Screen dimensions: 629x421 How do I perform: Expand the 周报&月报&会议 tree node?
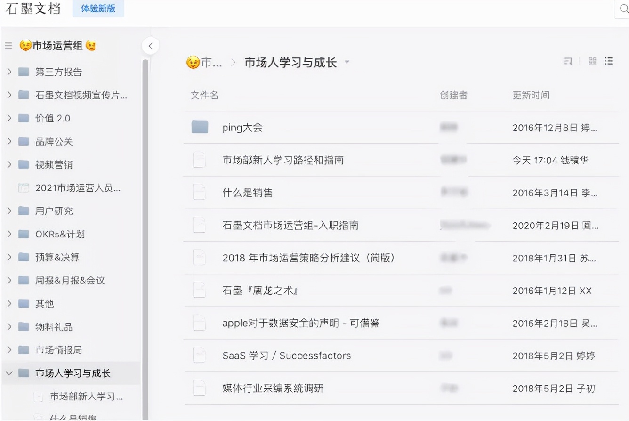click(x=9, y=281)
